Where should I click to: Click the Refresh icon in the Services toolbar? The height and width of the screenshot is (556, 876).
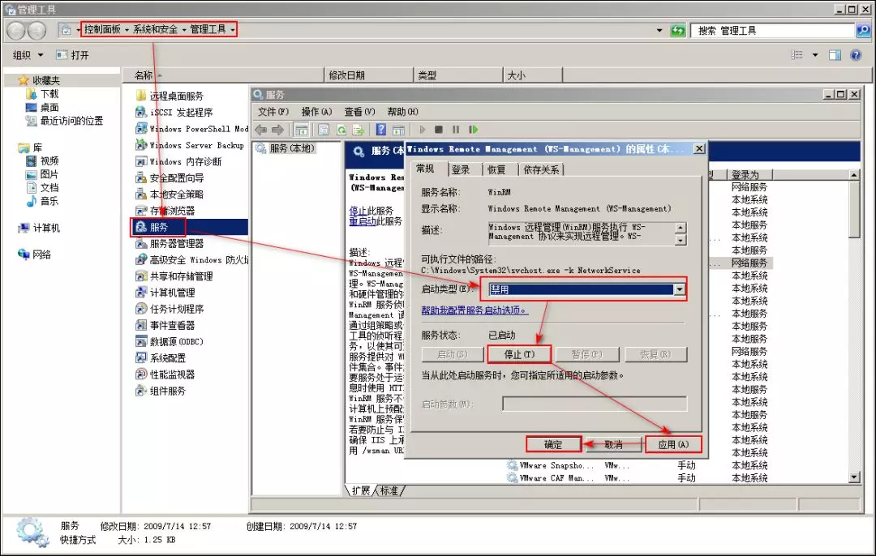coord(341,130)
